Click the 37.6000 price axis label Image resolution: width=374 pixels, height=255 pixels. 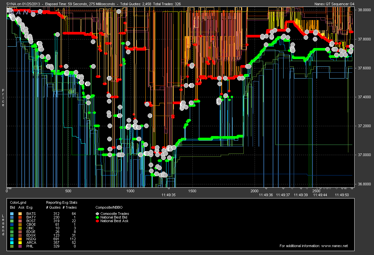click(364, 68)
